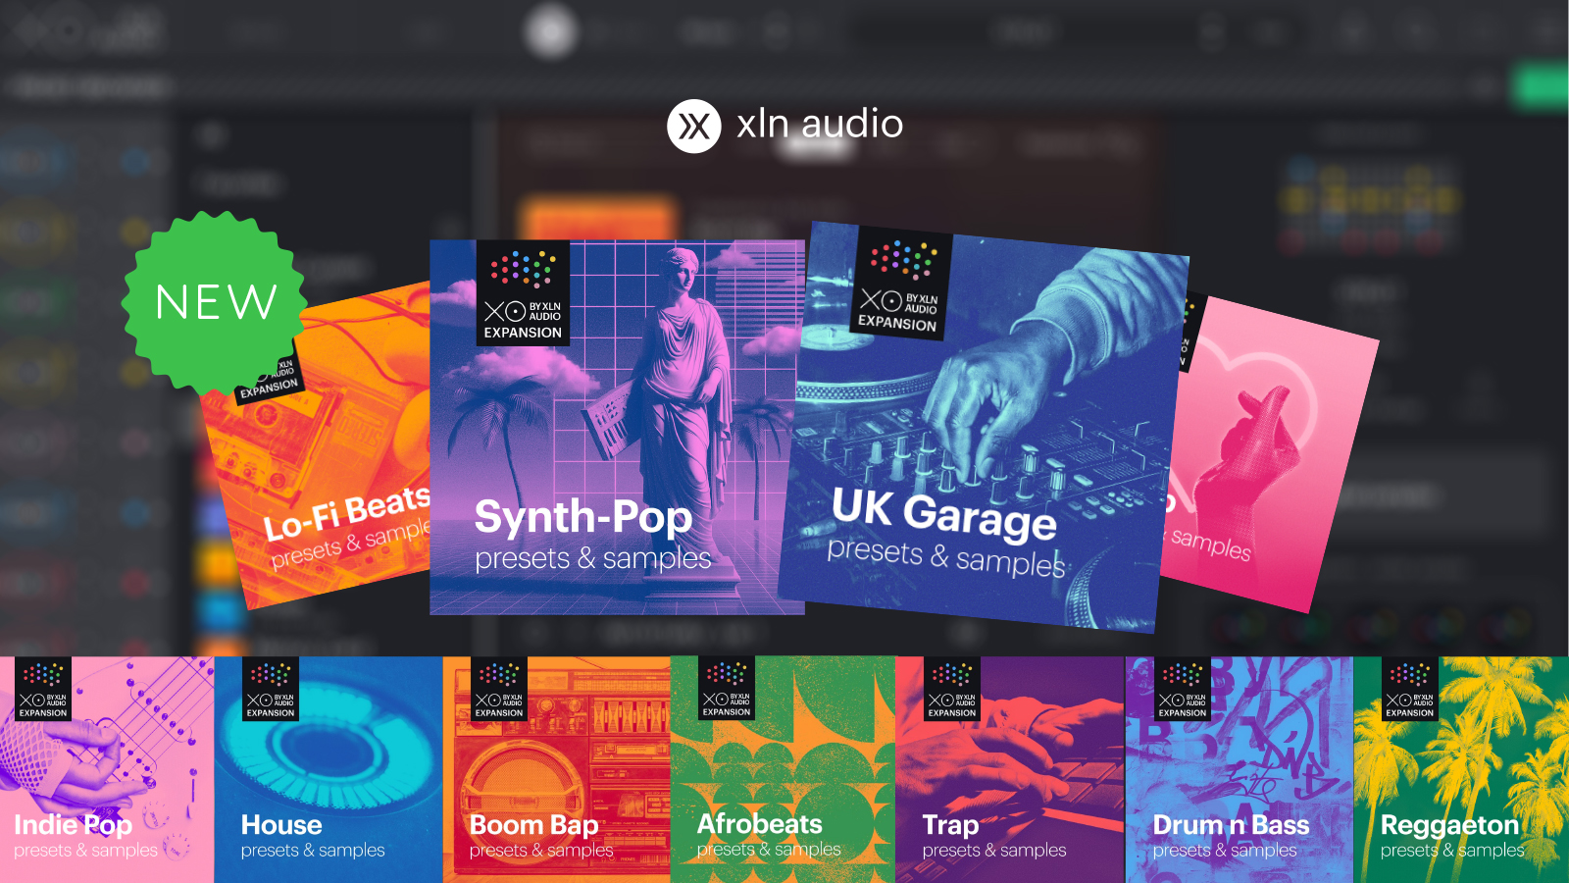The height and width of the screenshot is (883, 1569).
Task: Click the XO Expansion logo on Trap tile
Action: coord(952,690)
